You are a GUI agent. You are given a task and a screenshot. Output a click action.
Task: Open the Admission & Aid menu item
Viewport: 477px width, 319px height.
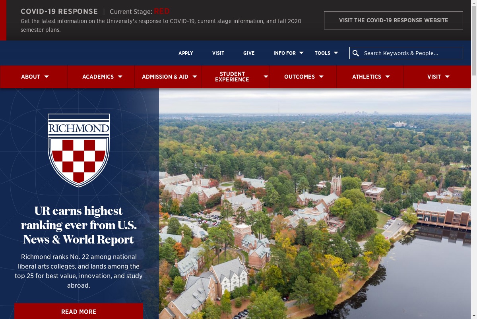coord(165,77)
